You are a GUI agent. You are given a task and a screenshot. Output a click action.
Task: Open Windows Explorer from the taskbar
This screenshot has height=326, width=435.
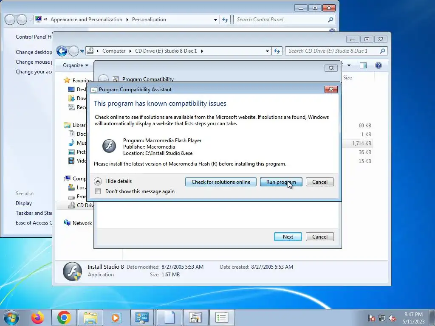point(90,318)
